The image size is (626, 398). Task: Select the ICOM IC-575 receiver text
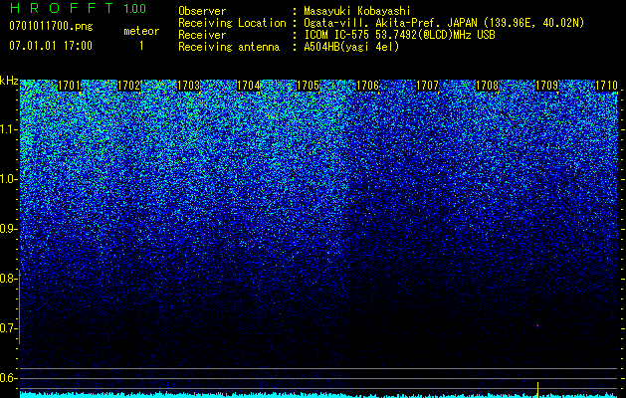[399, 35]
